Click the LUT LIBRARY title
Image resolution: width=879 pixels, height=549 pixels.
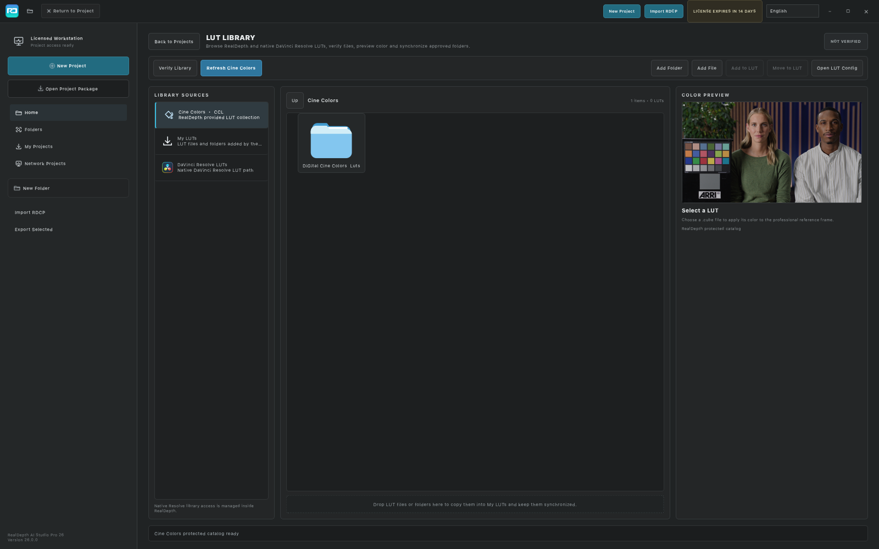[231, 38]
